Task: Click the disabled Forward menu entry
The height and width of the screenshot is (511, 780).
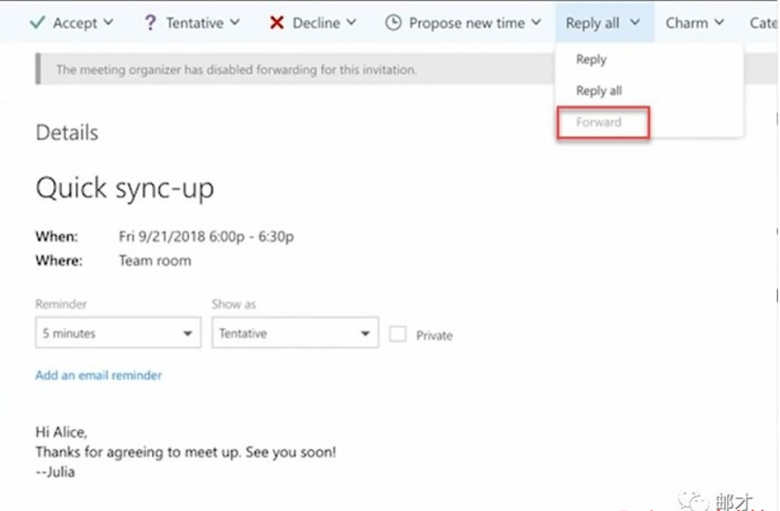Action: [x=599, y=122]
